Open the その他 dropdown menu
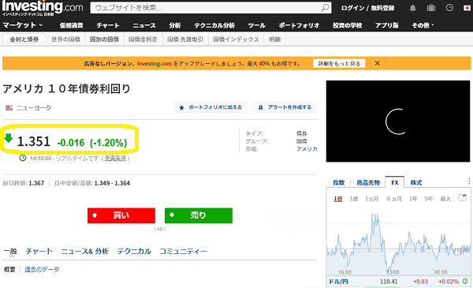This screenshot has width=473, height=288. pyautogui.click(x=423, y=25)
